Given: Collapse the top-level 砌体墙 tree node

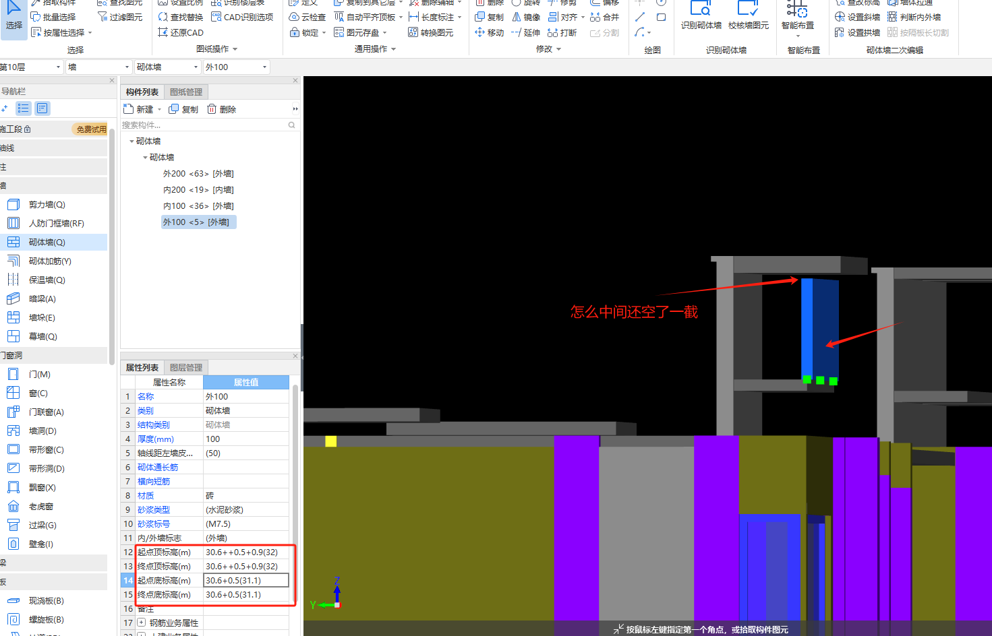Looking at the screenshot, I should tap(132, 141).
